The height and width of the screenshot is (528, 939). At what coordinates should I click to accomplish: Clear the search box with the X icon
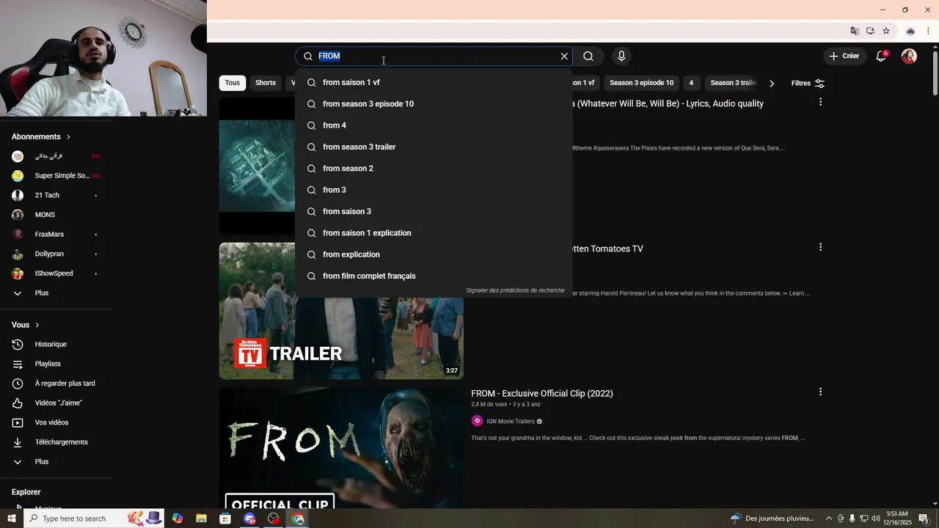pyautogui.click(x=564, y=56)
